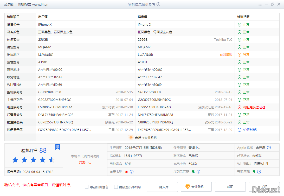Click the green check icon in 主板序列号 row
The height and width of the screenshot is (196, 284).
pos(240,100)
